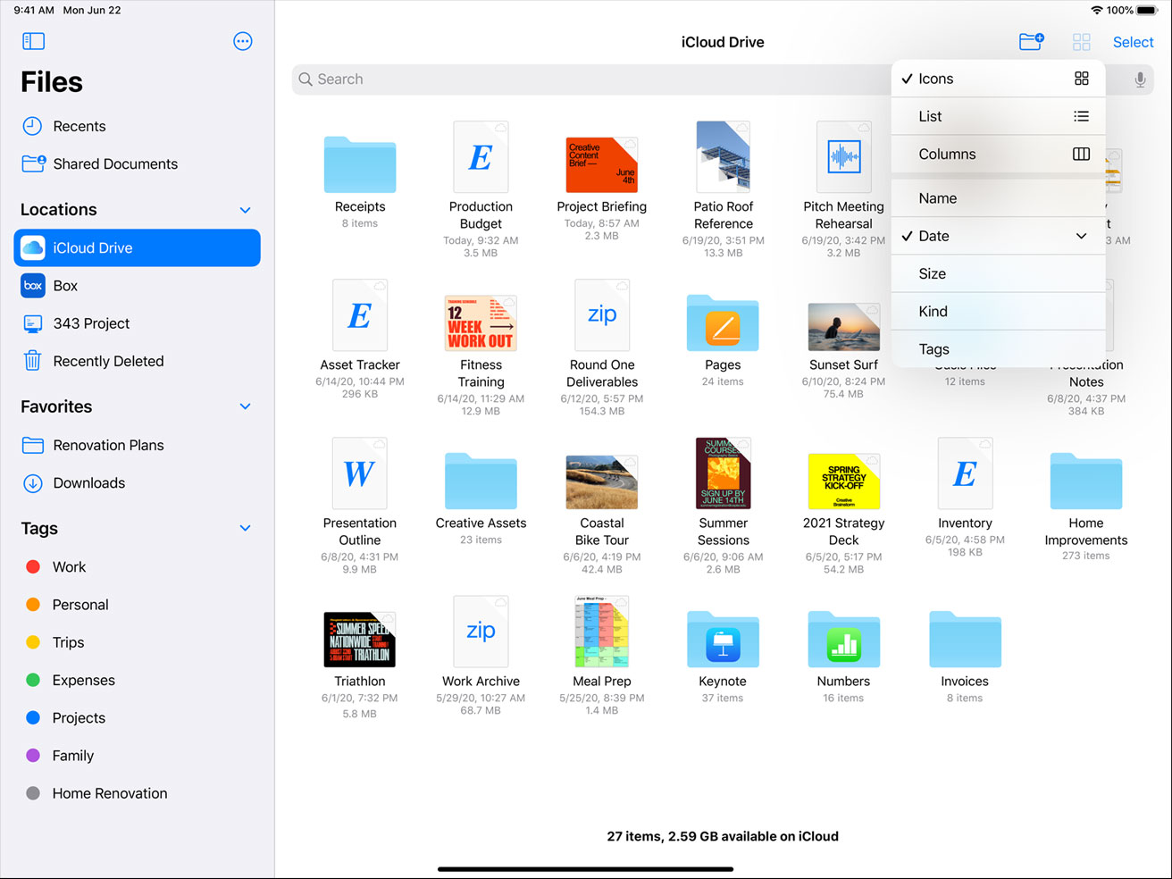Click the red Work tag dot
This screenshot has width=1172, height=879.
coord(33,567)
